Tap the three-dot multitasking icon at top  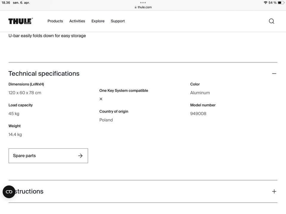(143, 3)
